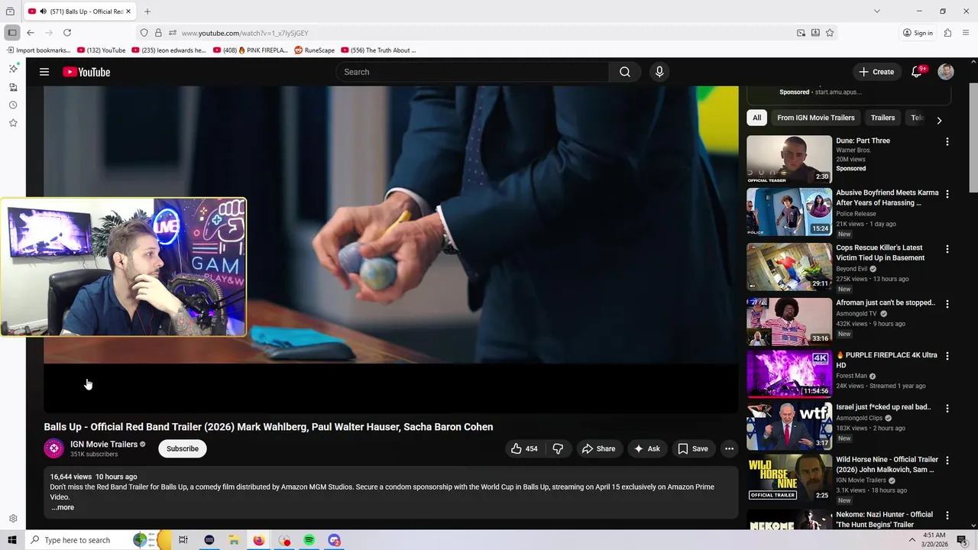
Task: Open options for Cops Rescue Killer's Latest video
Action: [947, 249]
